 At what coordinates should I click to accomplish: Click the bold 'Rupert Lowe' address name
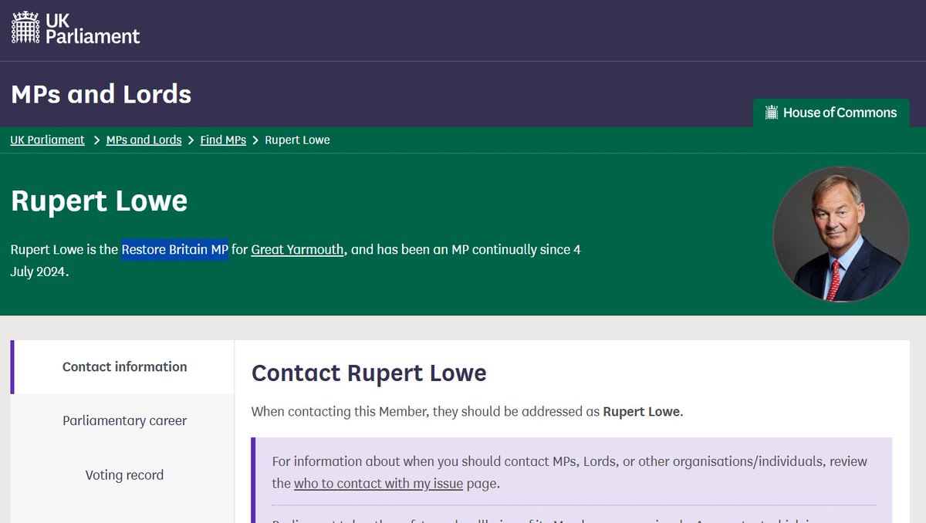642,411
